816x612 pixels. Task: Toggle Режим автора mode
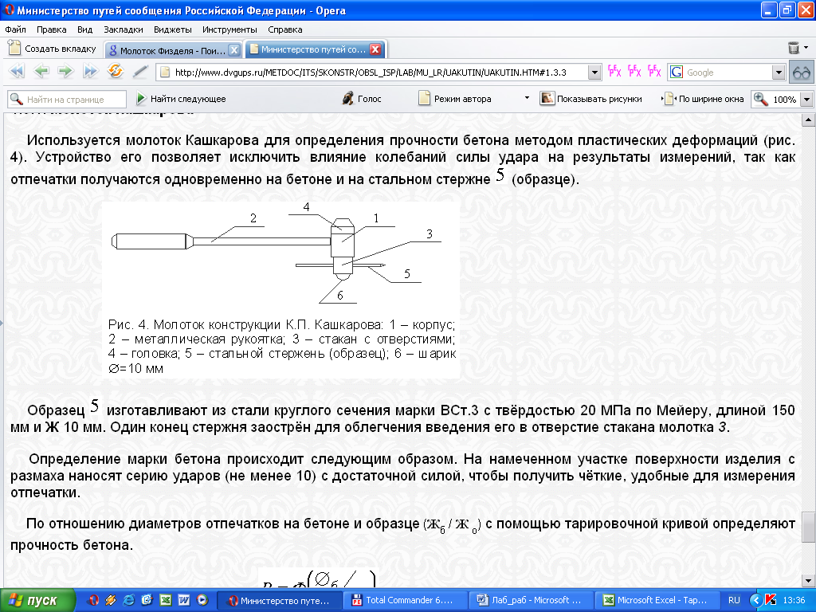455,99
